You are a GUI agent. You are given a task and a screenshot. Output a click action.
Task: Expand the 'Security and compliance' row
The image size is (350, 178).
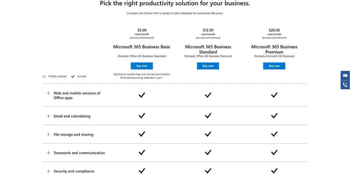(x=48, y=171)
